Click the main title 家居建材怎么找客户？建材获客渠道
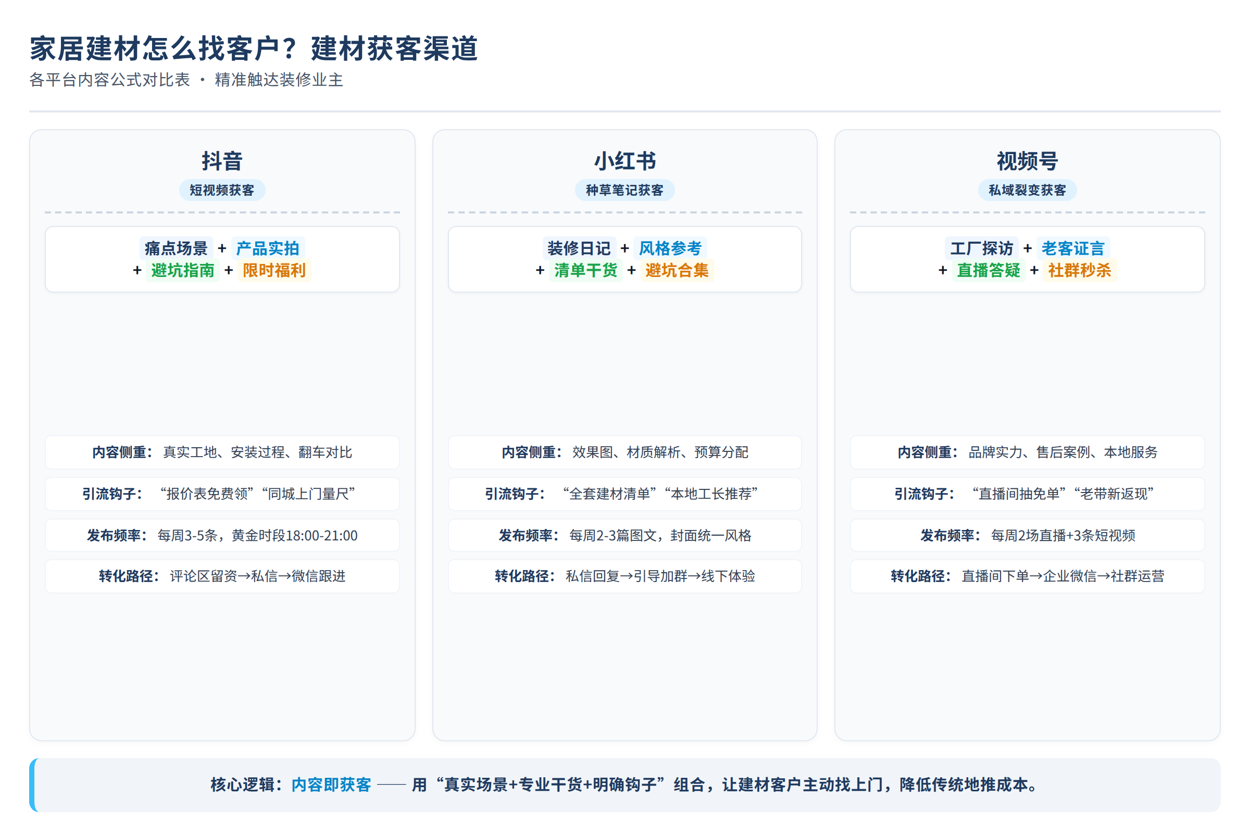Screen dimensions: 1250x833 pyautogui.click(x=254, y=48)
